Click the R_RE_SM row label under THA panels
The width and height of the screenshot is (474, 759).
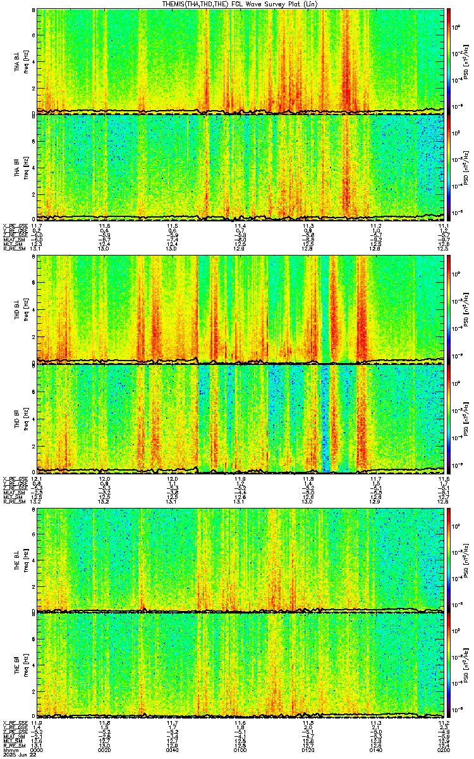(13, 249)
